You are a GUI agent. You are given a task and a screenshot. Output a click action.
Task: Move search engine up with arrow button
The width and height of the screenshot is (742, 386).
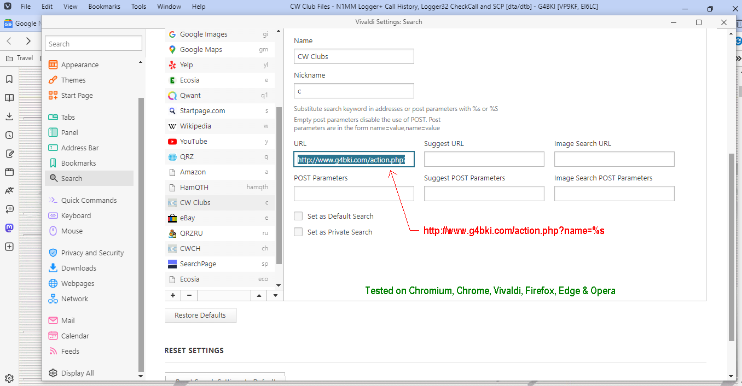[x=259, y=295]
